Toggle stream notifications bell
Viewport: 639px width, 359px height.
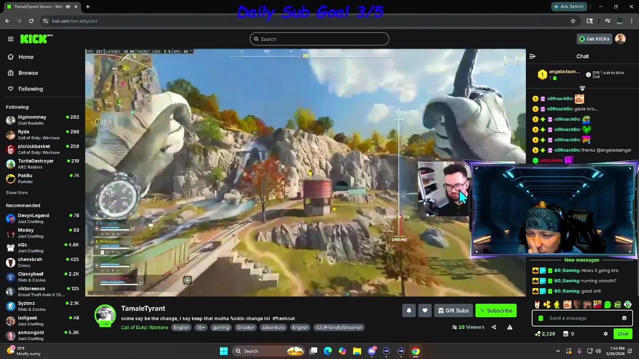409,311
